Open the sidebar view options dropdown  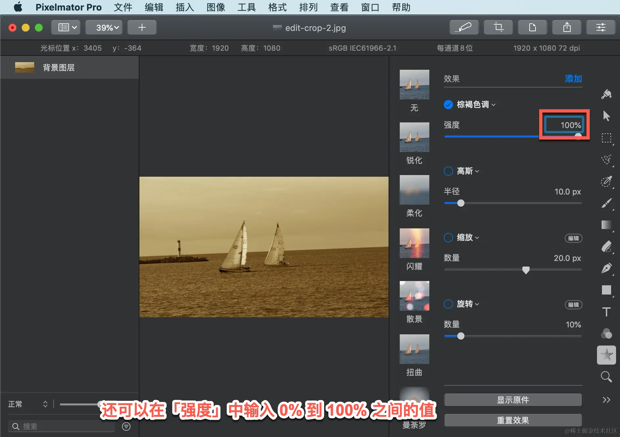[66, 27]
